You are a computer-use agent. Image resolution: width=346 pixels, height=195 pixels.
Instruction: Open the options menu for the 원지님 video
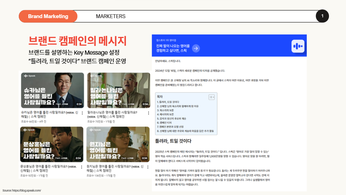coord(148,167)
